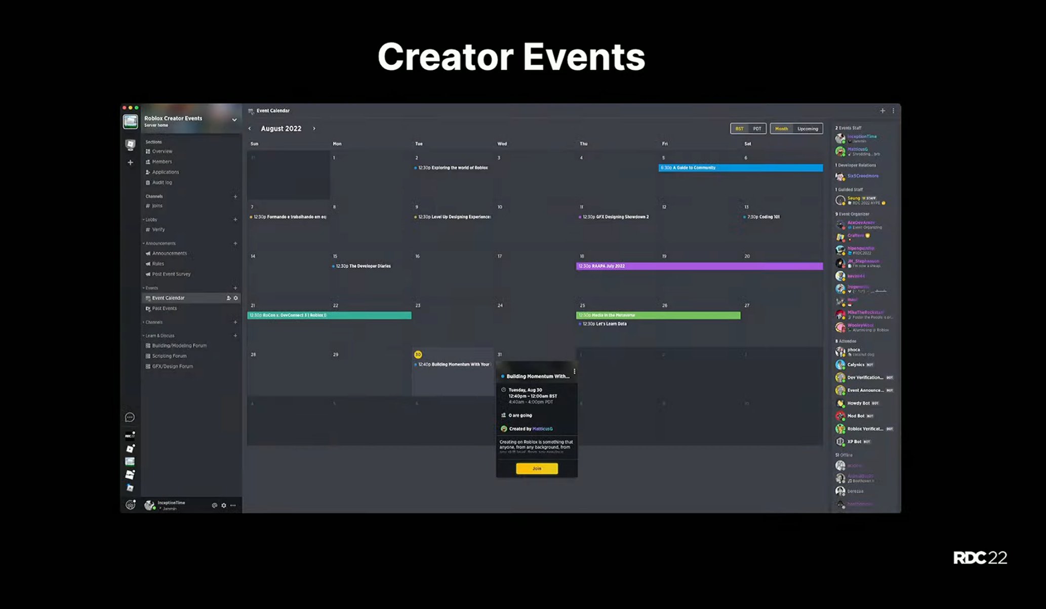This screenshot has width=1046, height=609.
Task: Open the blue A Guide to Community event bar
Action: click(x=740, y=168)
